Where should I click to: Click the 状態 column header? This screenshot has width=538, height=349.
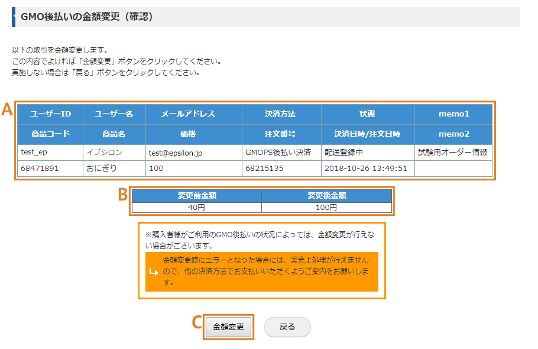[368, 114]
